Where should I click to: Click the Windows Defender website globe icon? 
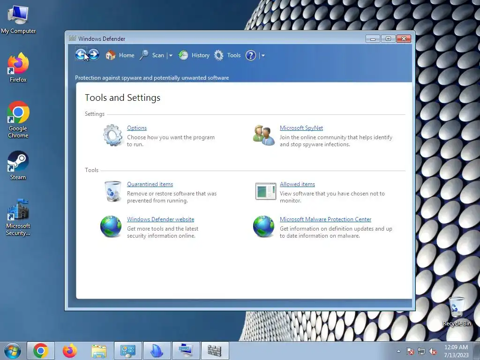111,226
